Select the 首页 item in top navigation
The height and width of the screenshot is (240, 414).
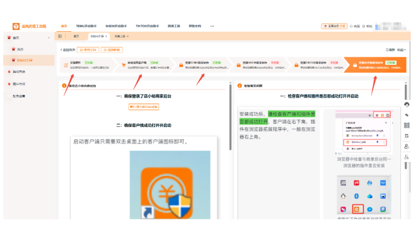(x=64, y=26)
